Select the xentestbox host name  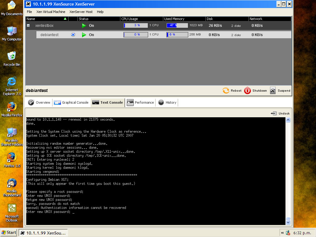tap(44, 26)
